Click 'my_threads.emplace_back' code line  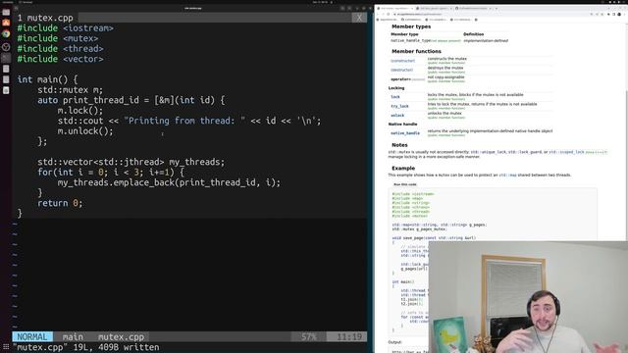click(x=169, y=182)
